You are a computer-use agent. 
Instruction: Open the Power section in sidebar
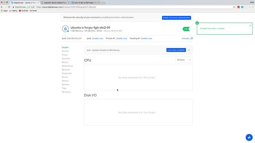tap(65, 55)
